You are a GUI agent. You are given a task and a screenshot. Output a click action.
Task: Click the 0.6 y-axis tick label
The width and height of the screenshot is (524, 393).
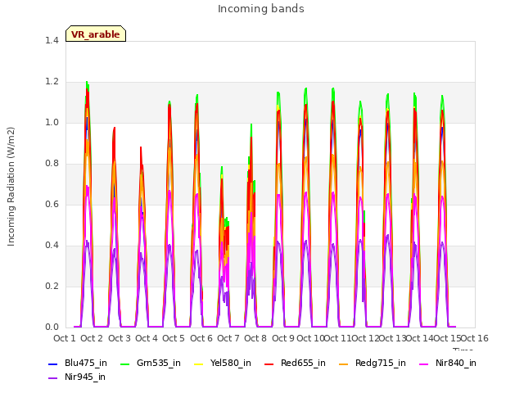52,204
